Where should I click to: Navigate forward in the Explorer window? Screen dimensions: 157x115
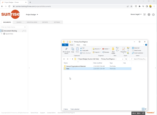(x=68, y=59)
